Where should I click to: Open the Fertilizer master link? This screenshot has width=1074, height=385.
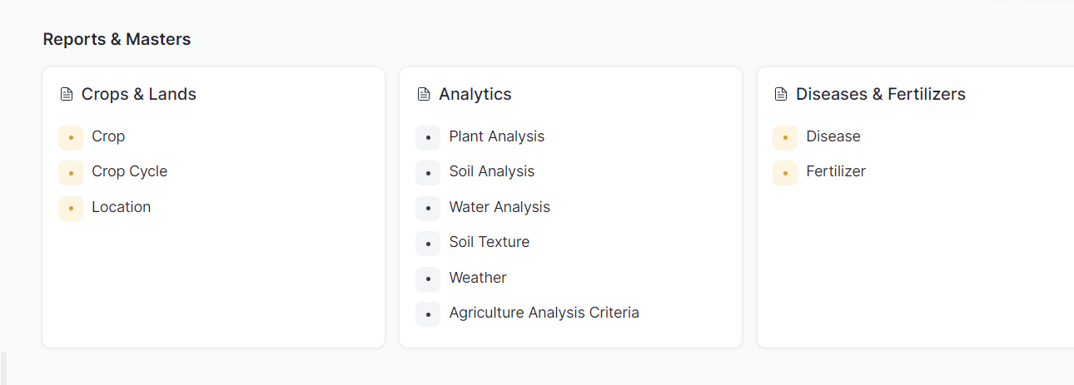(x=836, y=171)
